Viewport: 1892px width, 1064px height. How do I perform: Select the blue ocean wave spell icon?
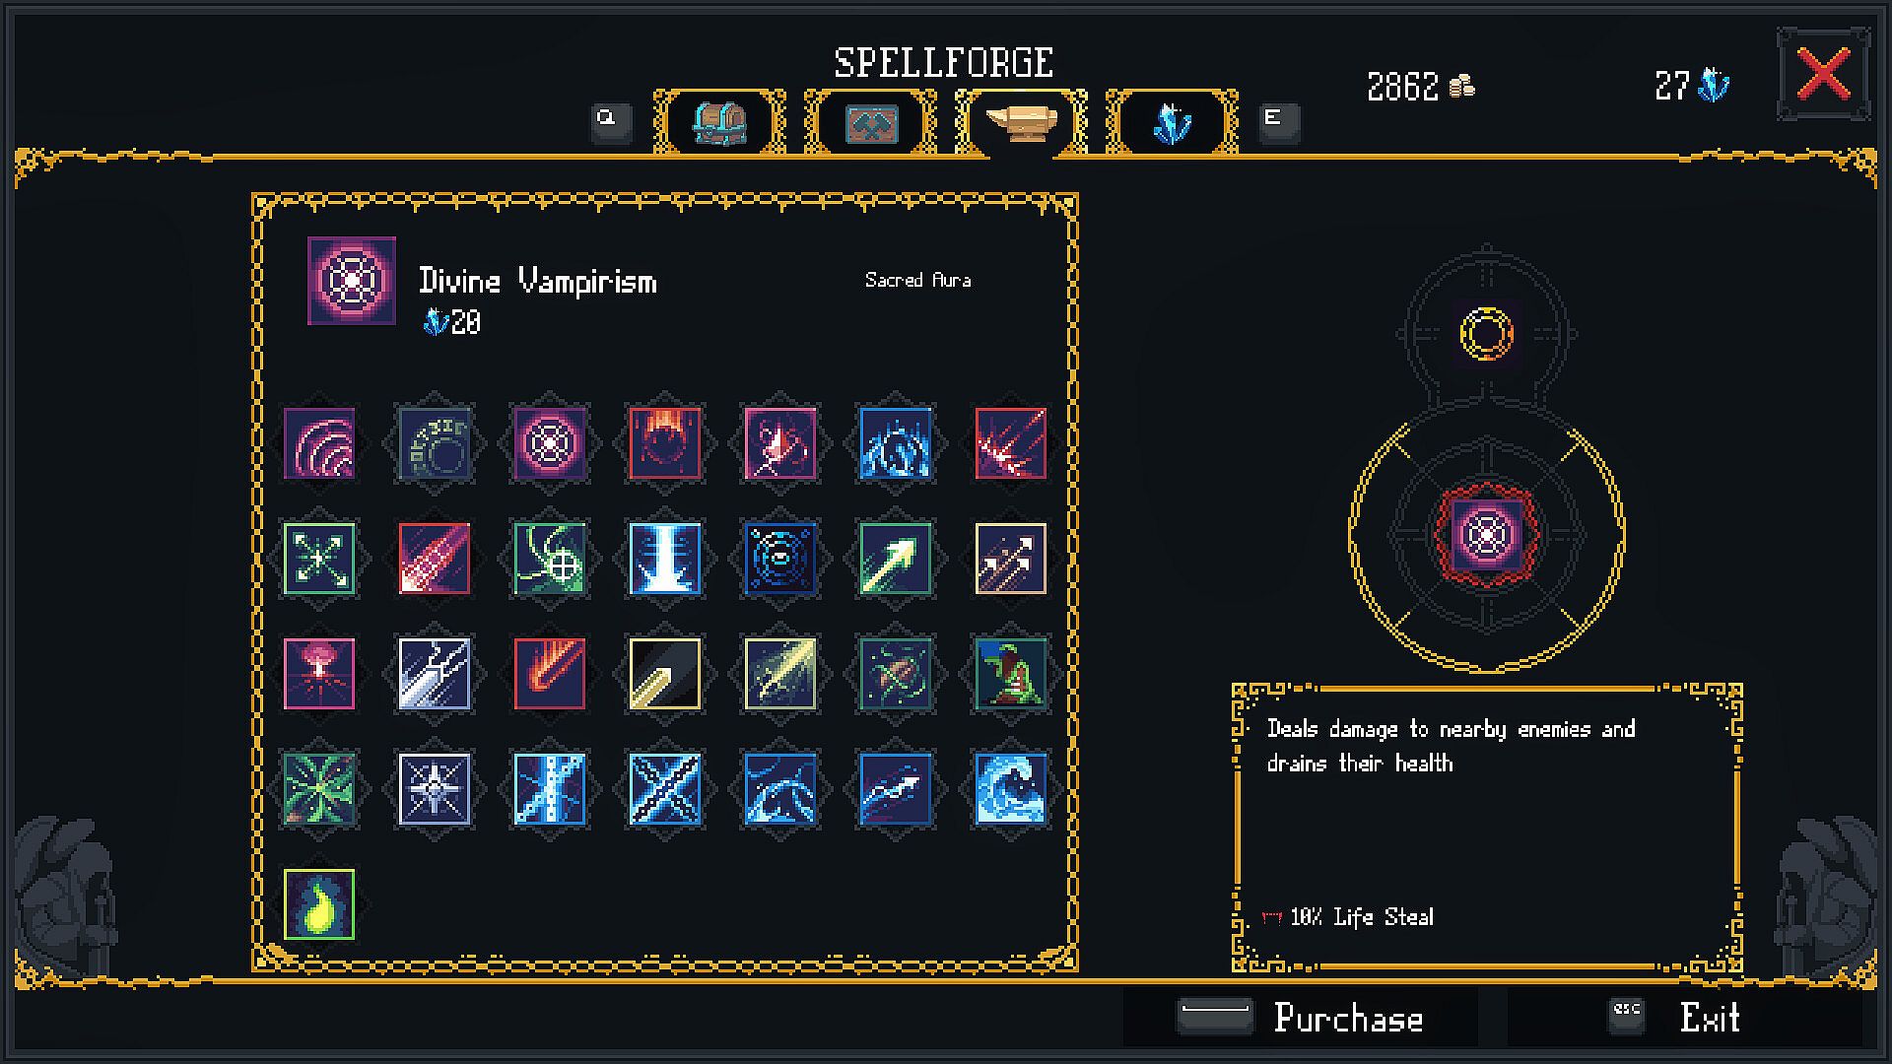tap(1011, 789)
